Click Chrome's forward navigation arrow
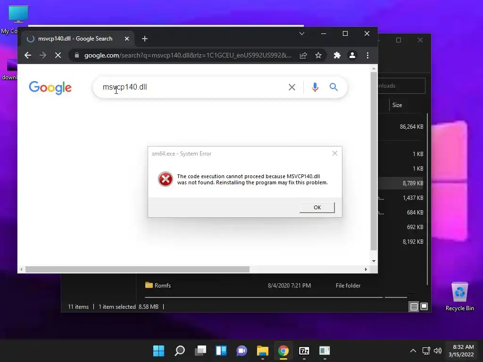This screenshot has width=483, height=362. [x=43, y=56]
